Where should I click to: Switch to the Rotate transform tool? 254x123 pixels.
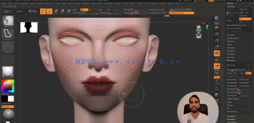tap(68, 11)
